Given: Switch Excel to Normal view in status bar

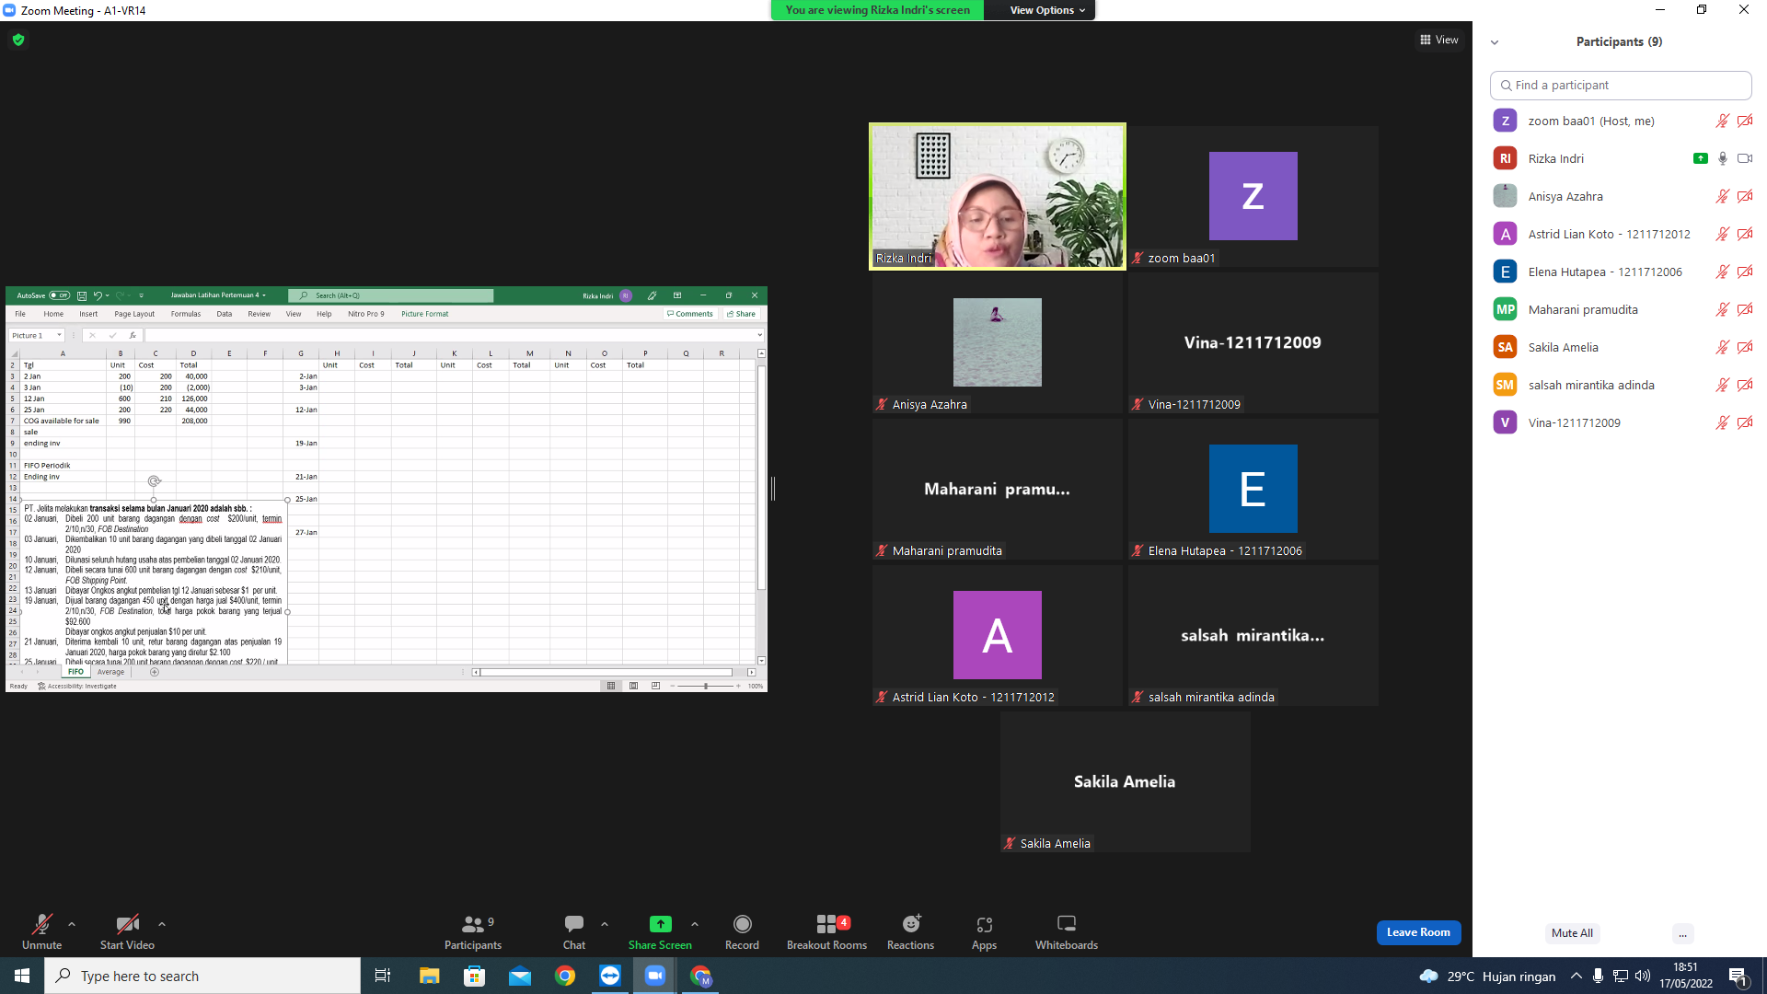Looking at the screenshot, I should tap(611, 686).
